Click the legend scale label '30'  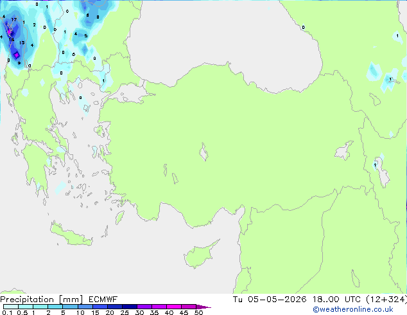[x=139, y=312]
